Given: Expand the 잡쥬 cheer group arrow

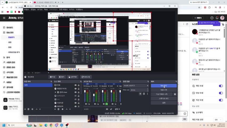Looking at the screenshot, I should pos(55,92).
